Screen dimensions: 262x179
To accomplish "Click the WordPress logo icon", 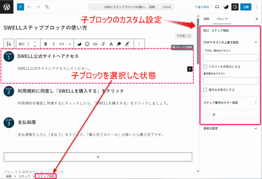I will pos(7,7).
